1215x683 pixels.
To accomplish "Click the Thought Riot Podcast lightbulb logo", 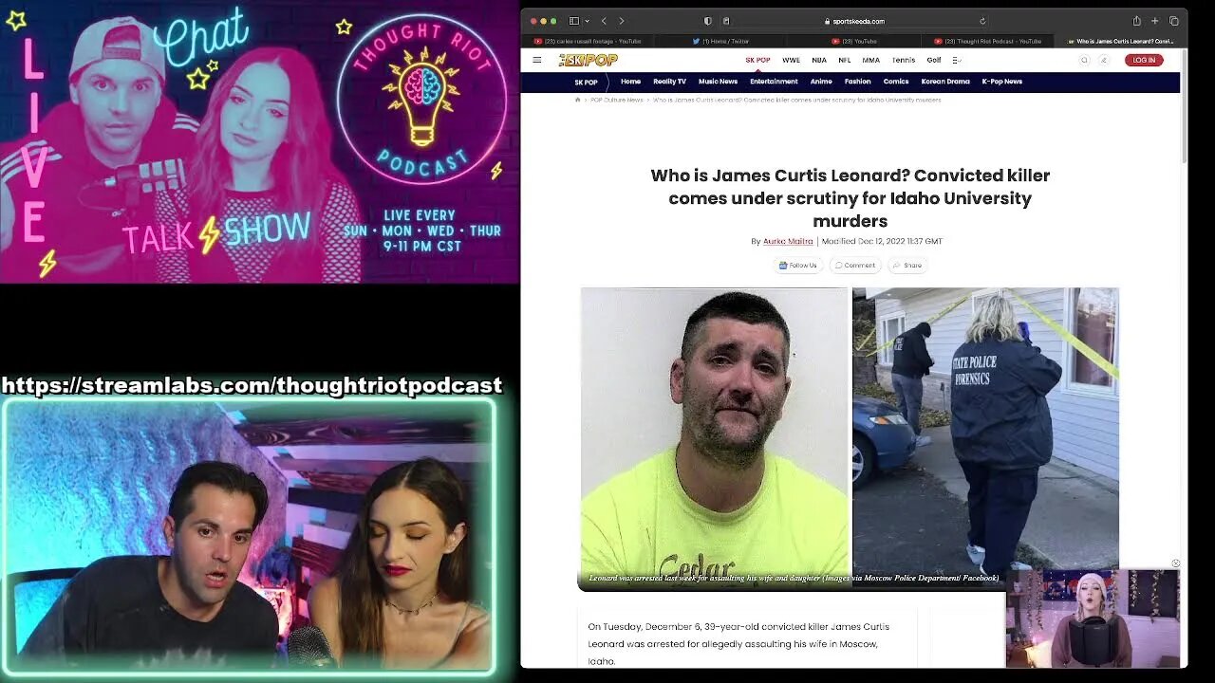I will point(421,98).
